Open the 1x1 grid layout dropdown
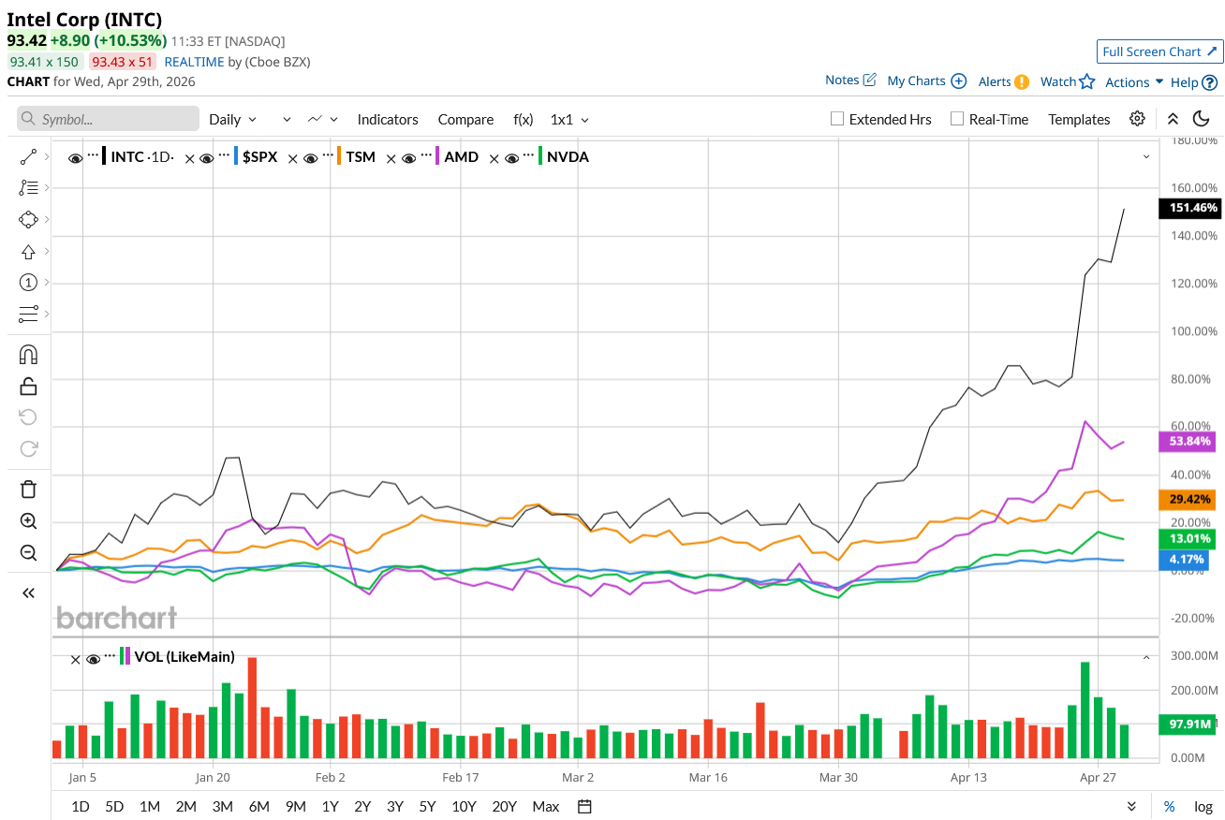 (569, 119)
